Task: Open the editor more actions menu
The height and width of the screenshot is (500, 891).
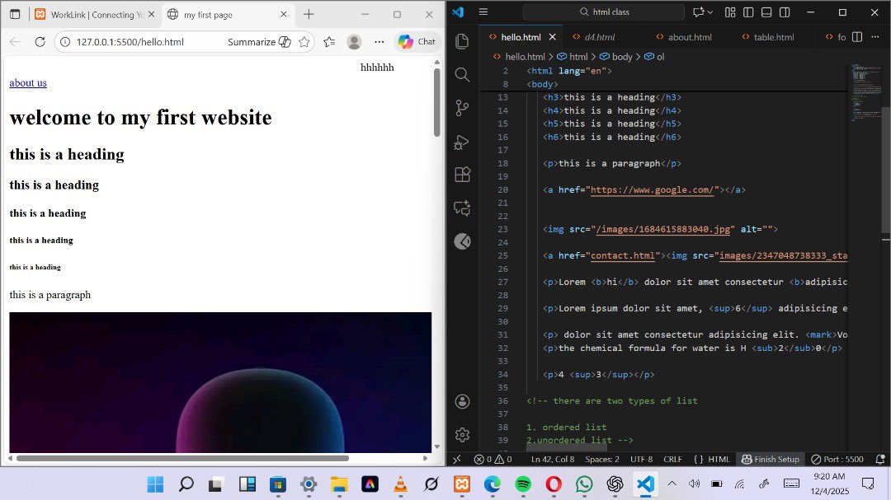Action: [876, 36]
